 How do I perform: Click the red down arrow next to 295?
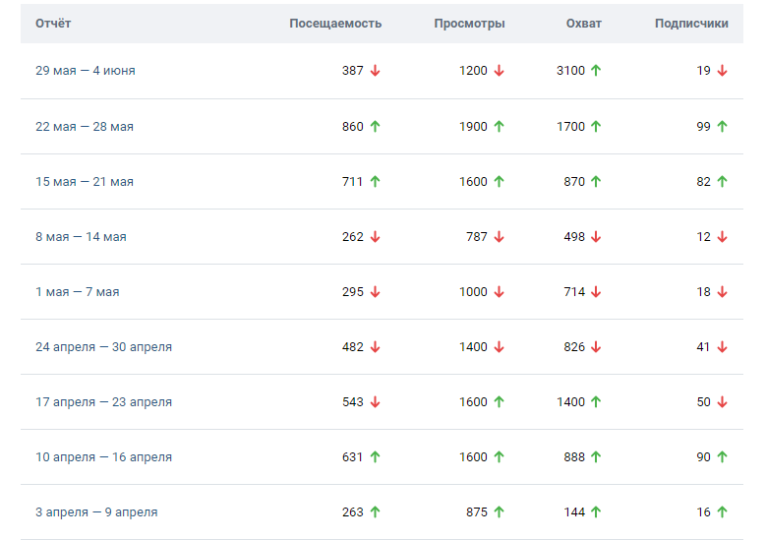[376, 292]
